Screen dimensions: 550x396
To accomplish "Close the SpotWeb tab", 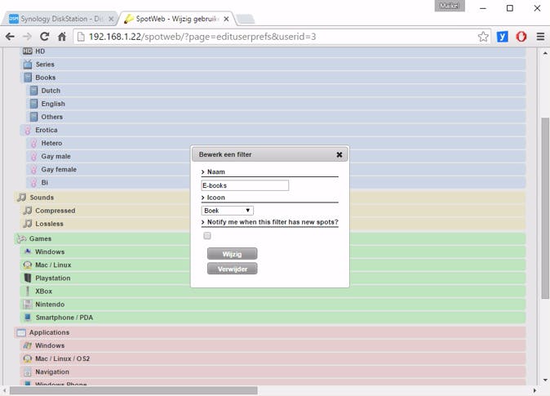I will tap(226, 19).
